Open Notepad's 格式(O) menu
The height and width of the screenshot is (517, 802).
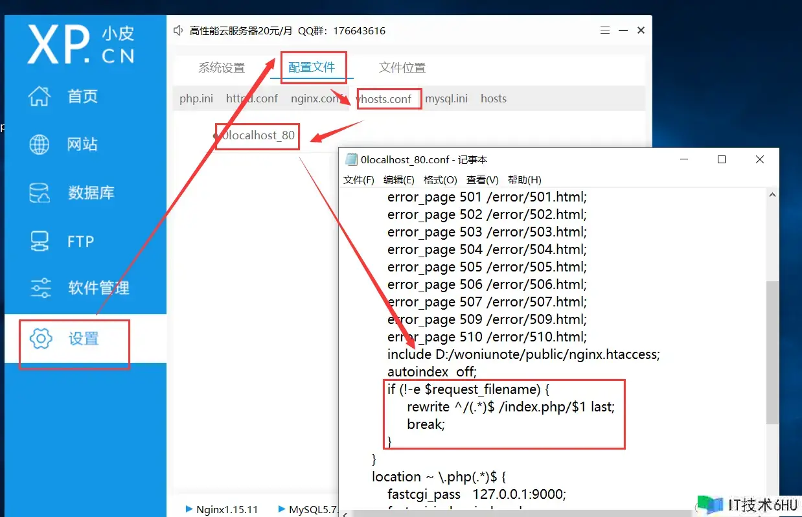pos(440,179)
